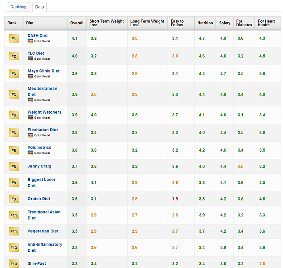
Task: Click the #1 rank badge
Action: (14, 39)
